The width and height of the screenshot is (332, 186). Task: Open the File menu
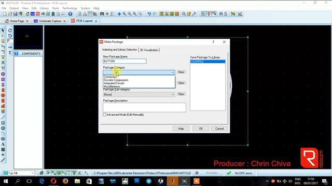[4, 8]
